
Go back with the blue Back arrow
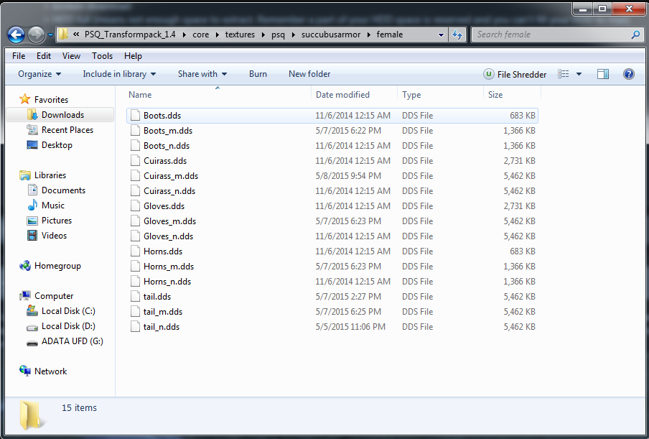point(16,34)
